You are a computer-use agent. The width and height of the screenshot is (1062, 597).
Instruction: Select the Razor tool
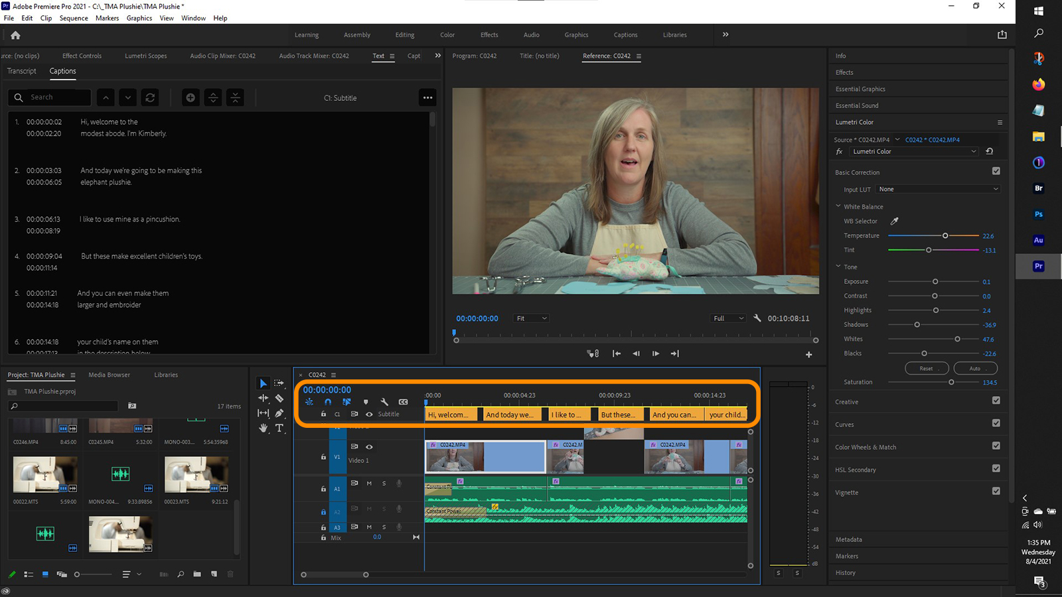point(279,398)
